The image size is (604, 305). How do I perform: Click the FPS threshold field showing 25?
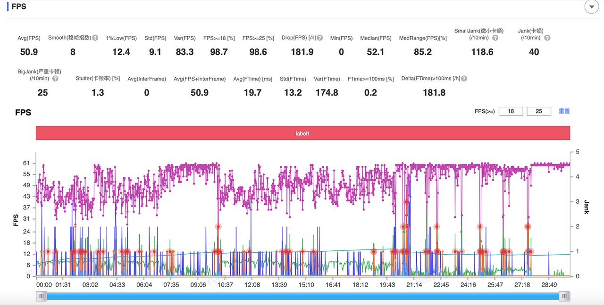(x=539, y=112)
